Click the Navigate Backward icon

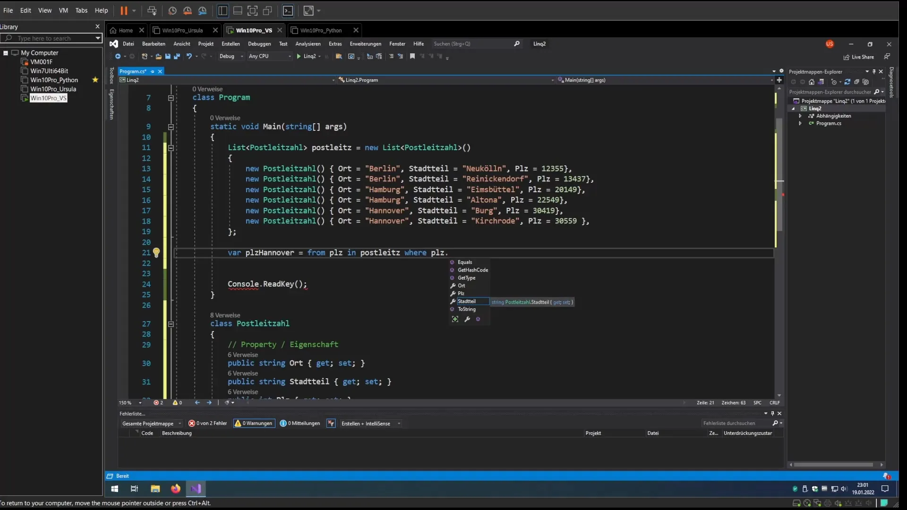tap(118, 56)
